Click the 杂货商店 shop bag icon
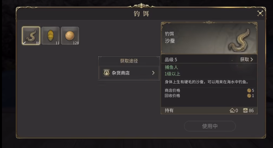 107,73
